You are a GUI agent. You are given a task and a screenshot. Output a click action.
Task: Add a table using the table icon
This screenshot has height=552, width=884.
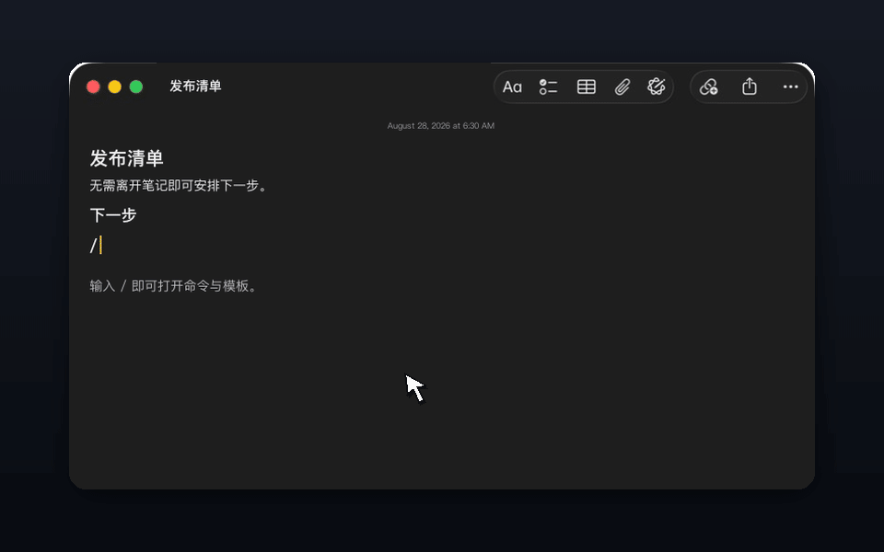587,86
